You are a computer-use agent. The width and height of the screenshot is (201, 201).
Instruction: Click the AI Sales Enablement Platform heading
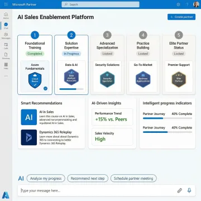pos(56,17)
